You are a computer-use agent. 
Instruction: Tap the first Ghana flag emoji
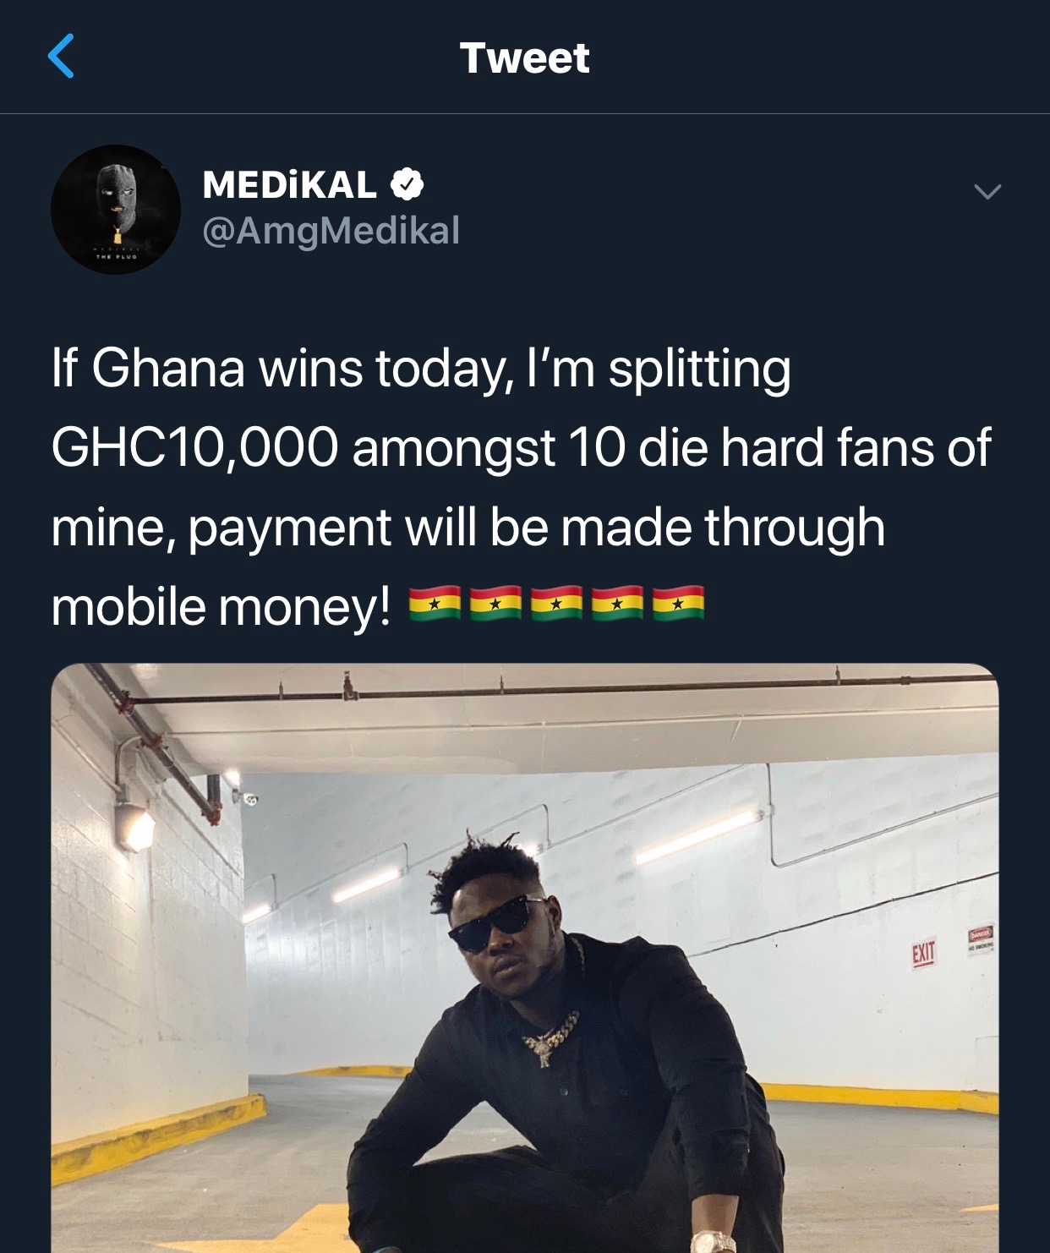tap(435, 604)
